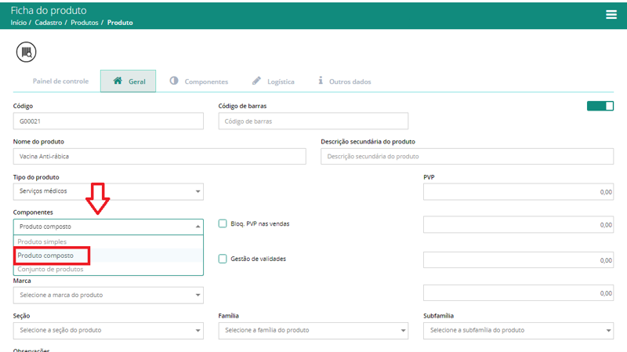Open the Subfamília dropdown

[518, 330]
